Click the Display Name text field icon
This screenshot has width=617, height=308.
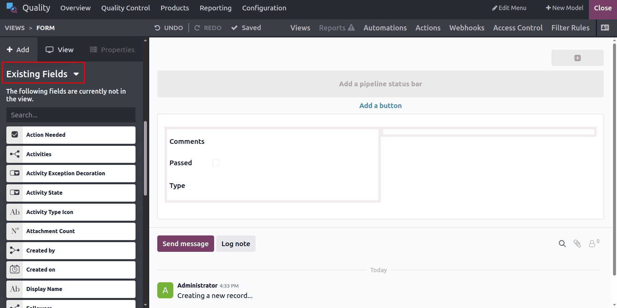coord(15,289)
